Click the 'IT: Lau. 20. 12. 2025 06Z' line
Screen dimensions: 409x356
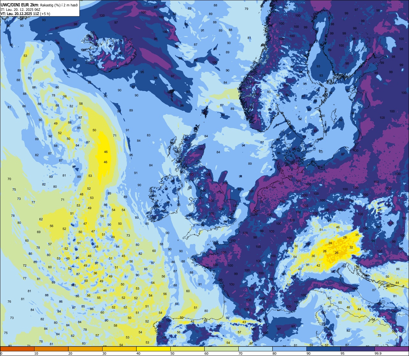click(20, 9)
